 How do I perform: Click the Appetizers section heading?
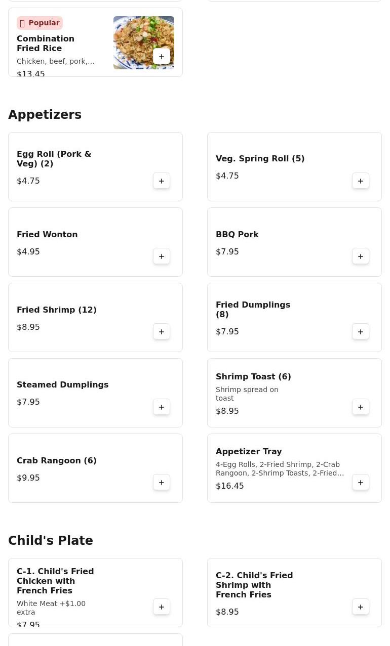tap(45, 115)
